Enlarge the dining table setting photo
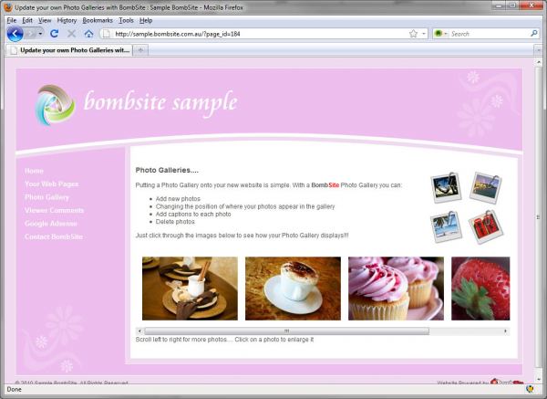Viewport: 547px width, 399px height. coord(190,289)
